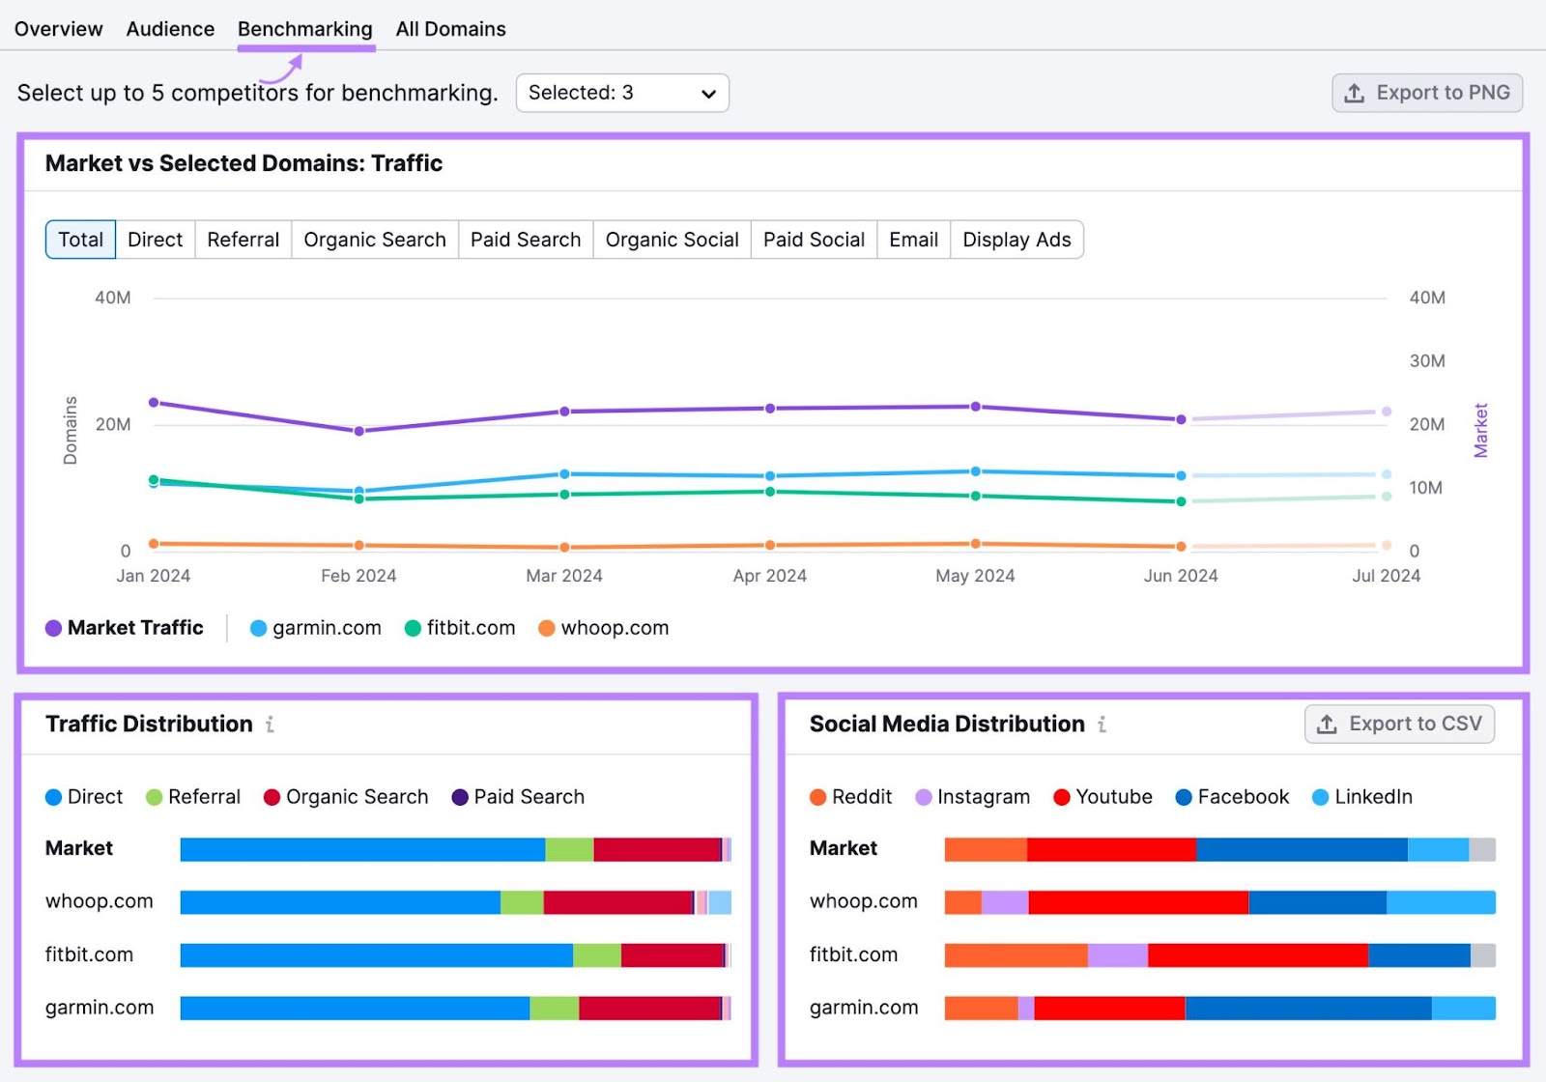Click the garmin.com Referral traffic bar segment
1546x1082 pixels.
tap(555, 1009)
